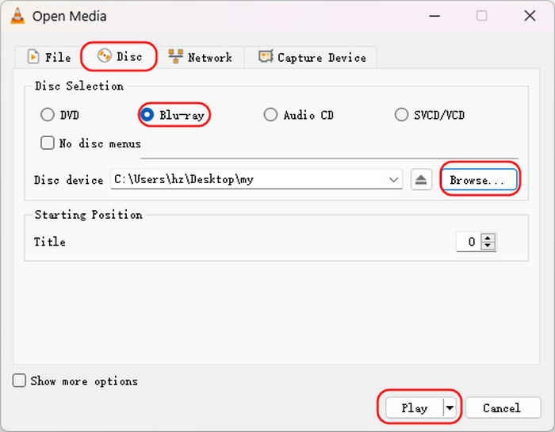Switch to the File tab
The width and height of the screenshot is (555, 432).
pos(49,57)
